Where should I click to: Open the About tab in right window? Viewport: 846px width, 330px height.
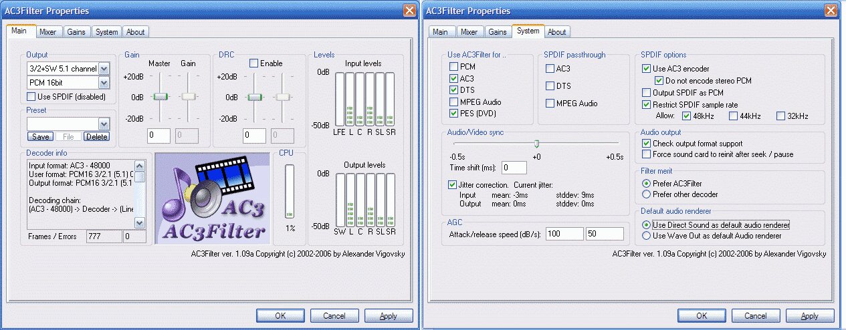(556, 32)
